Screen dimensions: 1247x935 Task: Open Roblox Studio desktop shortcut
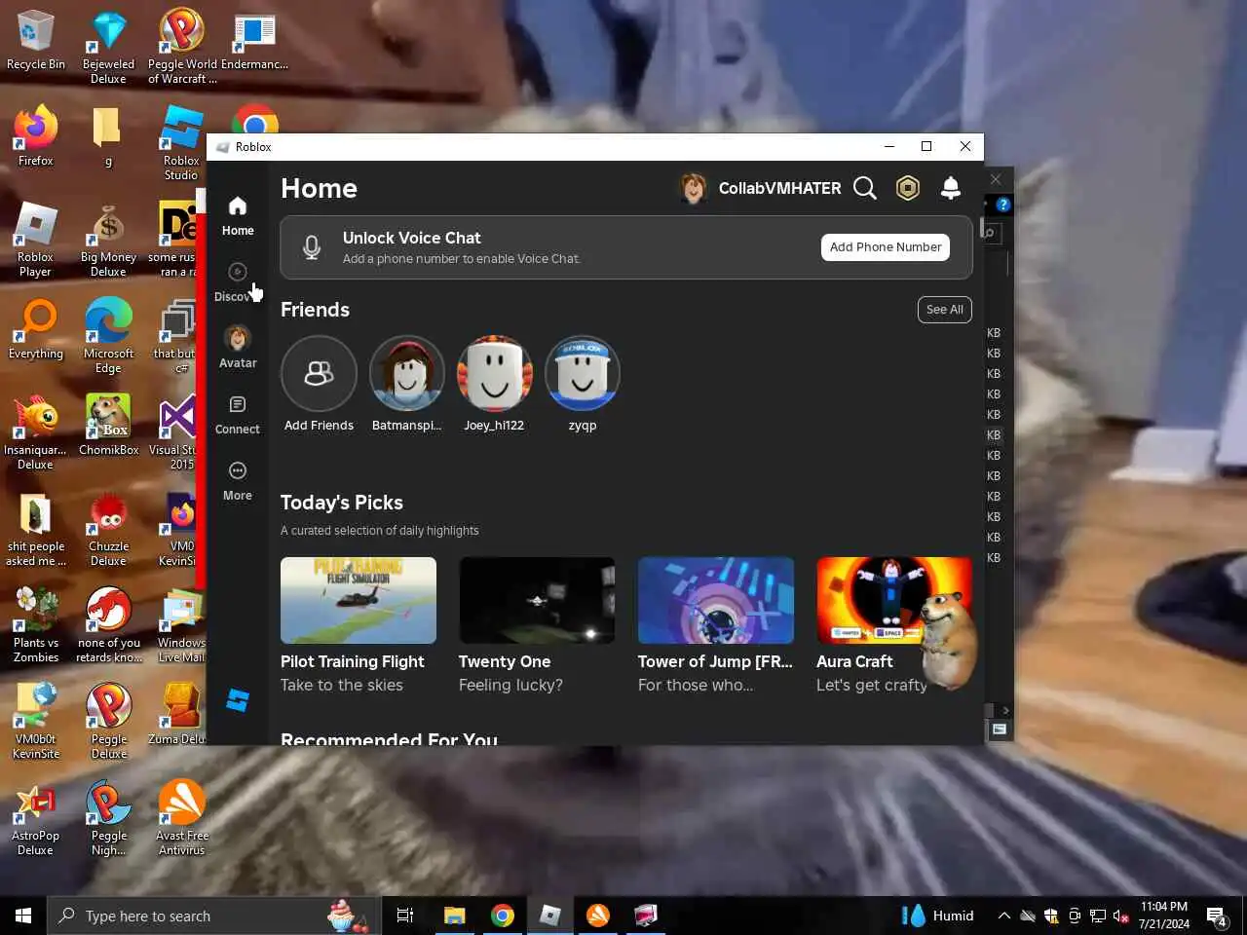(181, 143)
